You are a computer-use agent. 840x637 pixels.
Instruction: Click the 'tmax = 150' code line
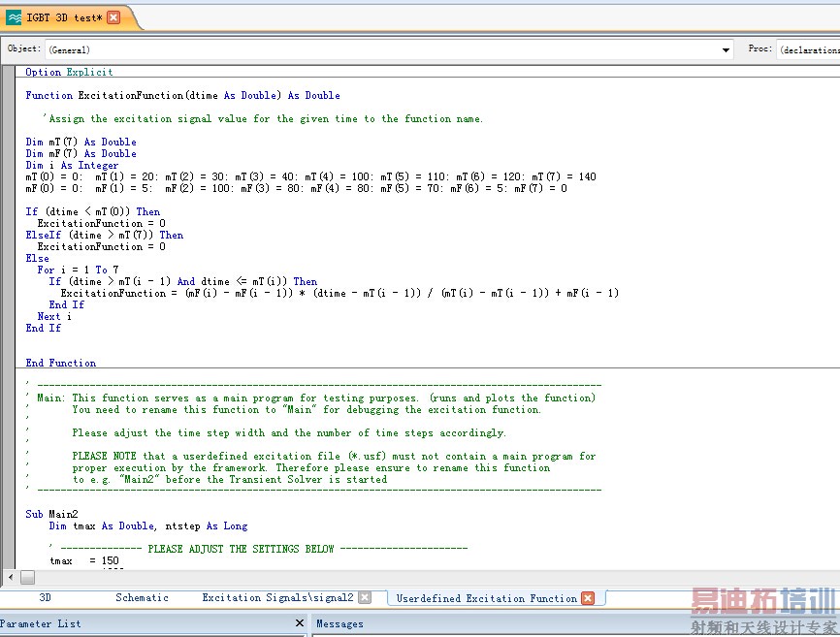point(84,561)
